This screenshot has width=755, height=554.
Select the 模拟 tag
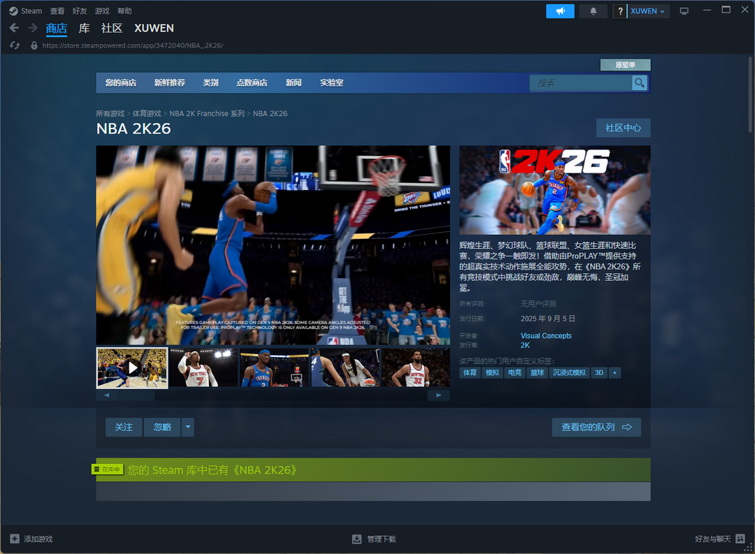(x=492, y=372)
